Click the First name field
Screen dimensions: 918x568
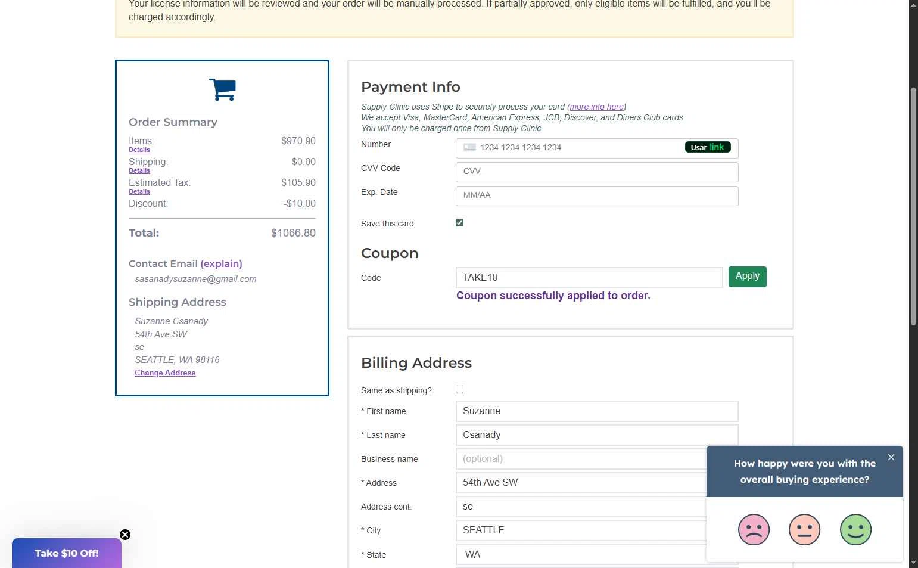(x=597, y=411)
